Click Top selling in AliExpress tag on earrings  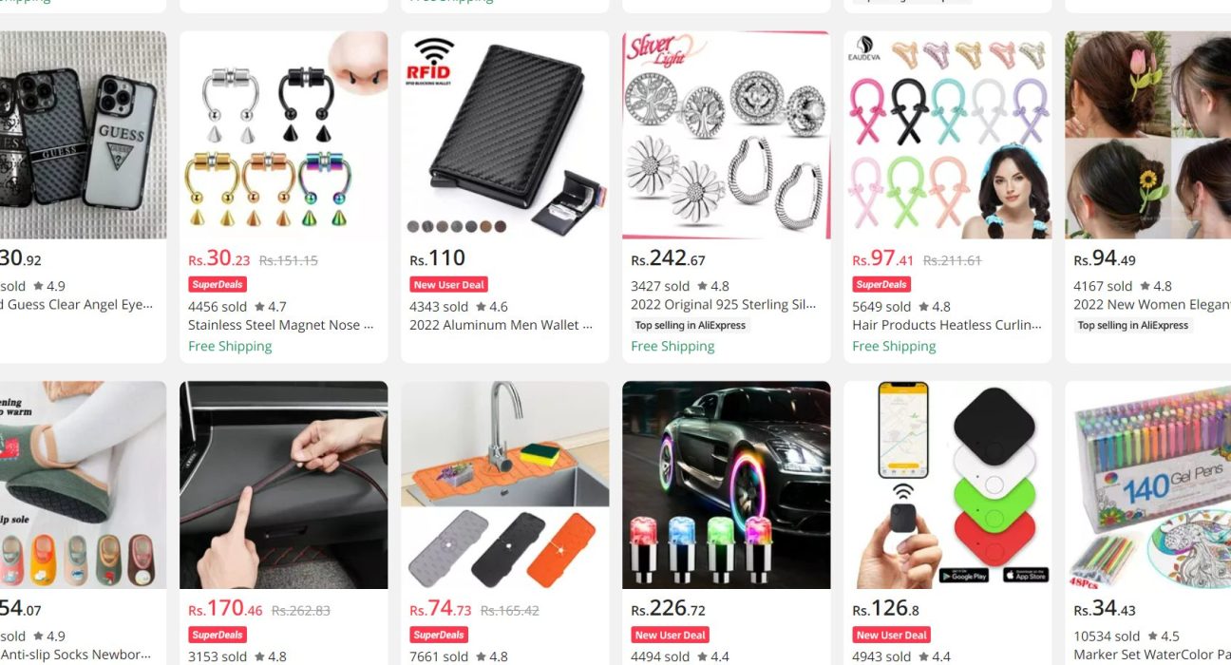[x=691, y=325]
